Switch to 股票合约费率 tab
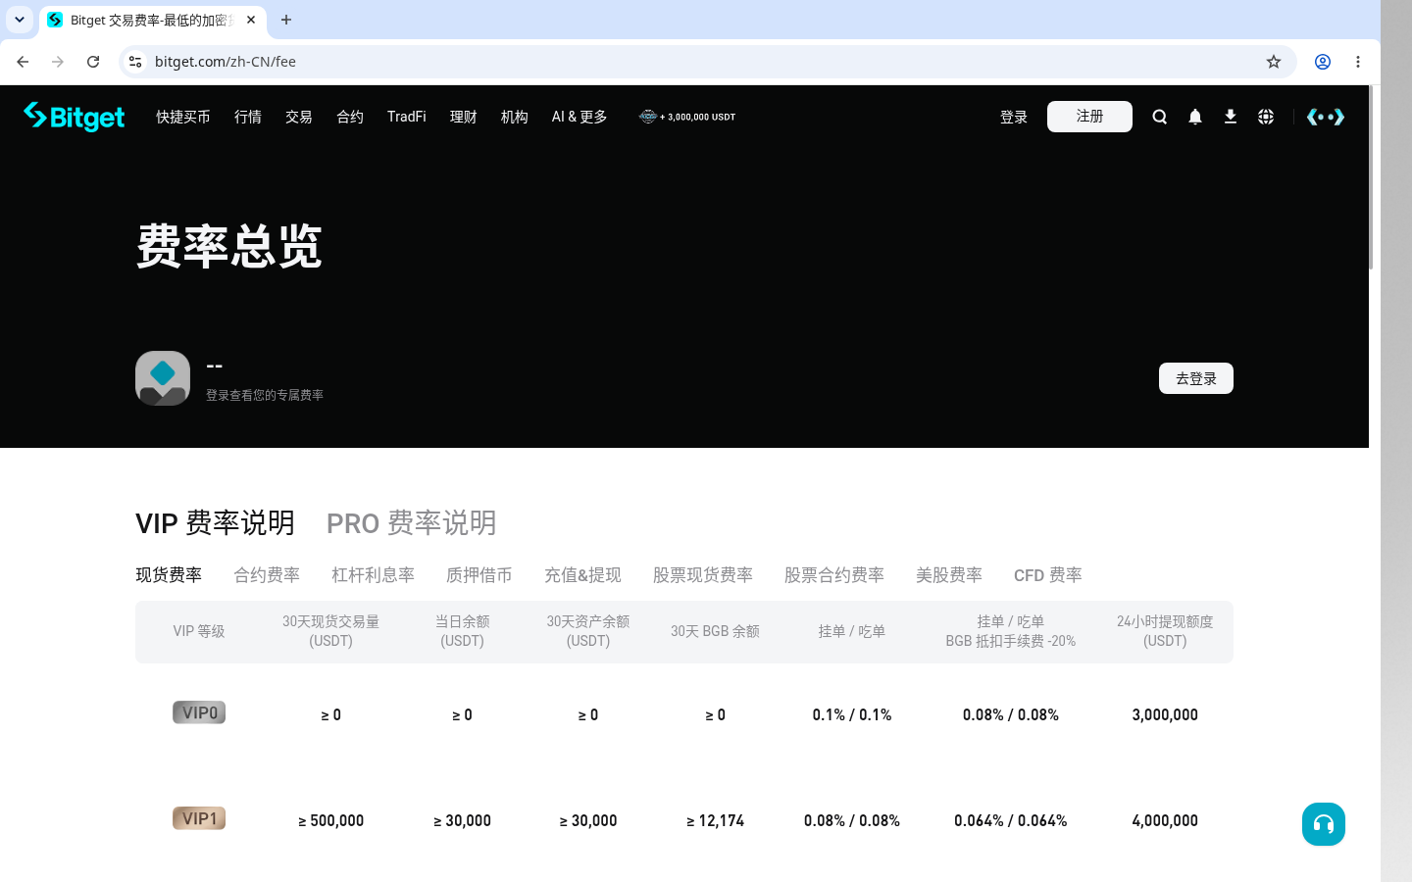This screenshot has height=882, width=1412. point(834,575)
